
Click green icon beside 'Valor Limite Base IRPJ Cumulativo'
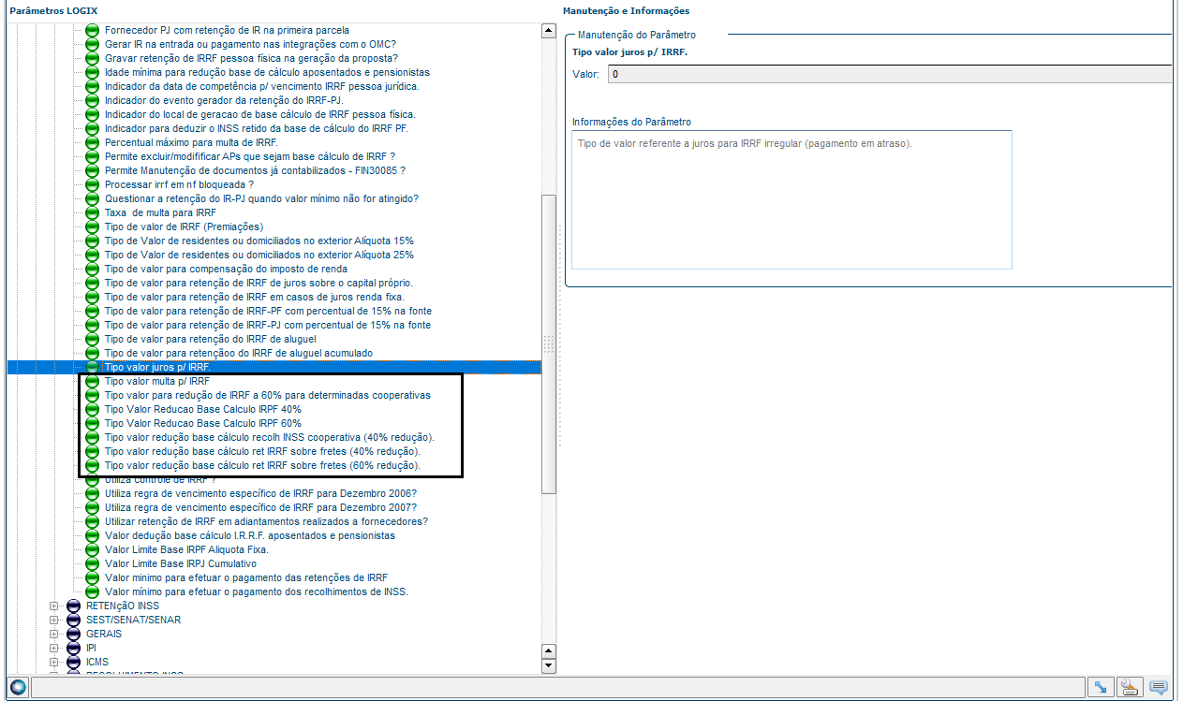click(92, 563)
